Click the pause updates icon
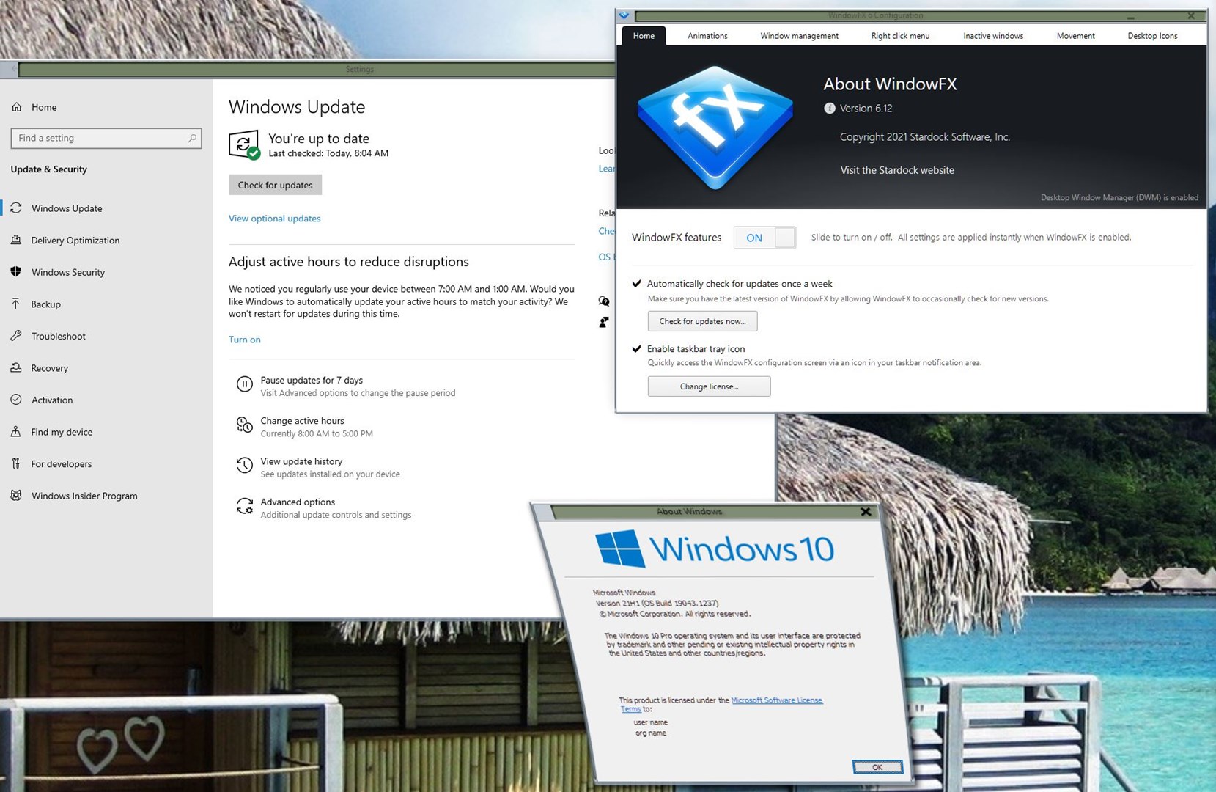This screenshot has height=792, width=1216. point(244,384)
